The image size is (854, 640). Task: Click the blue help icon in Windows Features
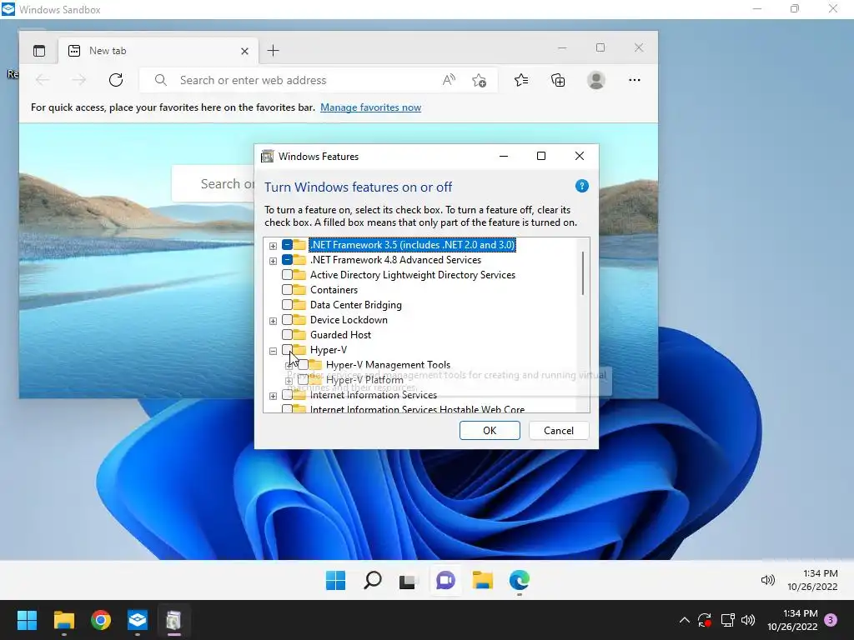click(x=581, y=186)
